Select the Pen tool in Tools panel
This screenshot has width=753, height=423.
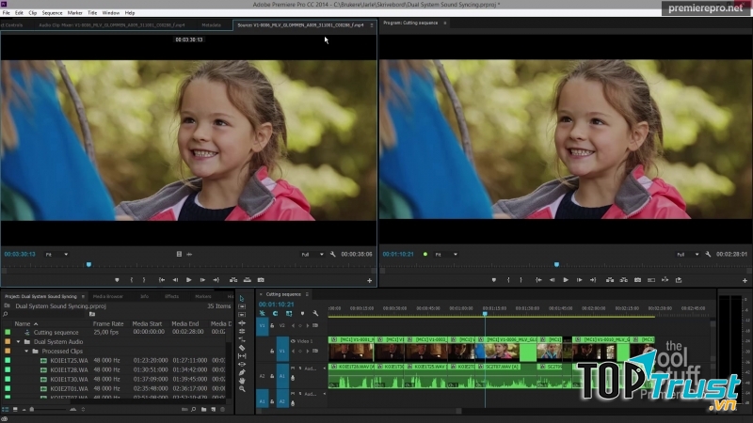click(242, 372)
